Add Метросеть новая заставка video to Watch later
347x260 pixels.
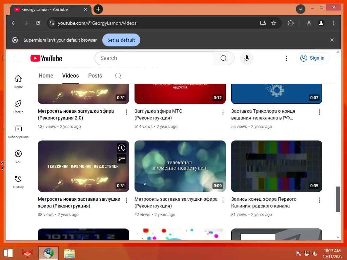(122, 148)
